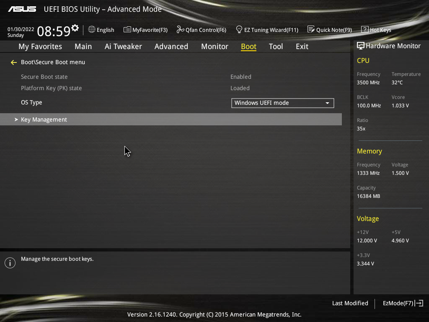
Task: Open the Tool tab
Action: [x=276, y=47]
